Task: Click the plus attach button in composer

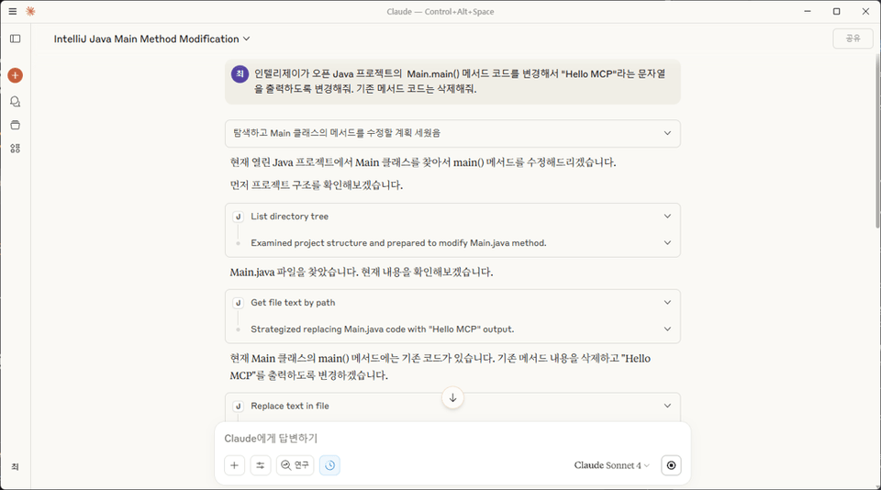Action: tap(234, 465)
